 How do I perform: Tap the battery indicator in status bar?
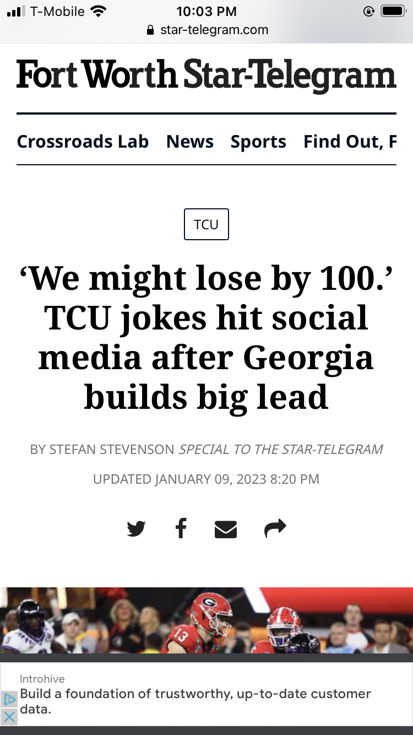[393, 11]
